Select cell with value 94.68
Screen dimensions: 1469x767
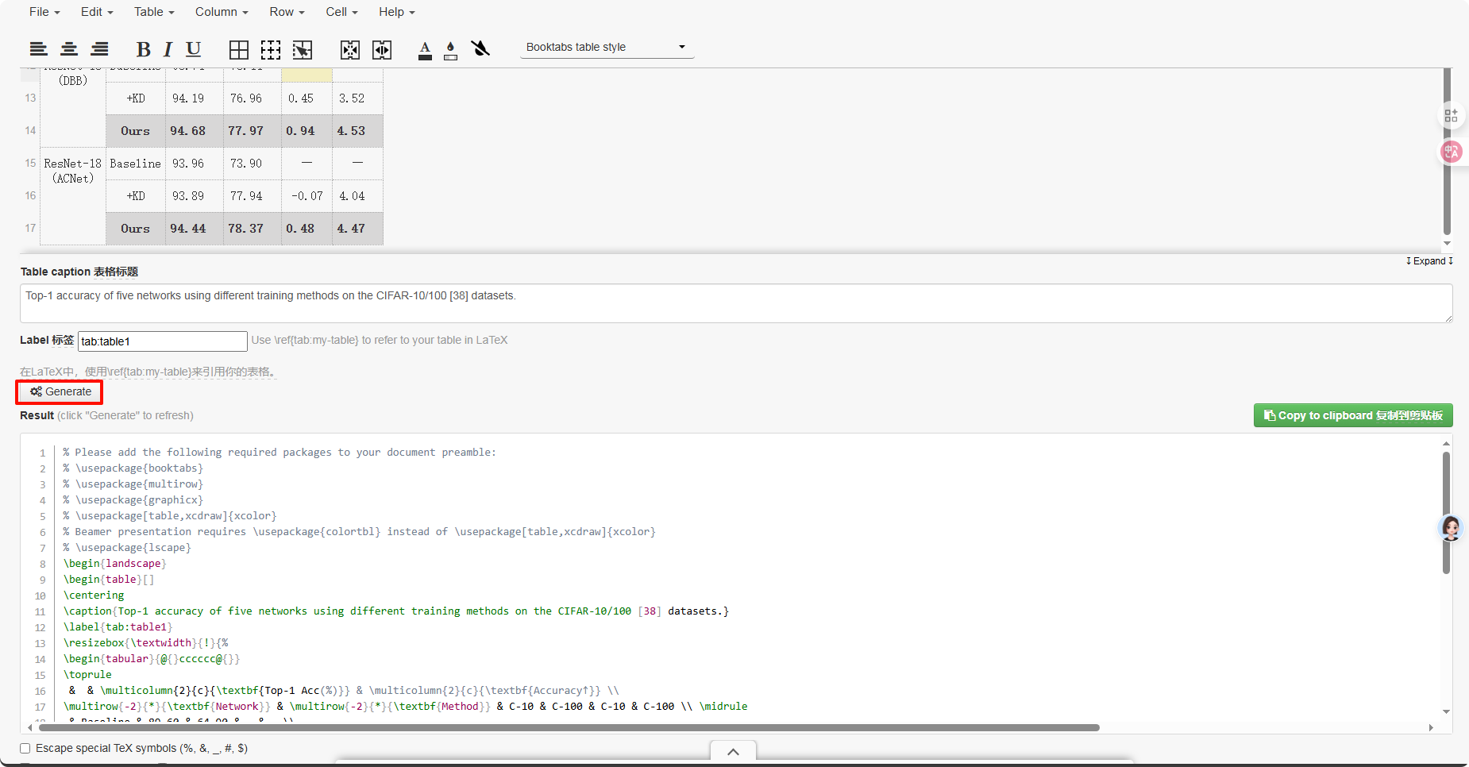click(195, 131)
